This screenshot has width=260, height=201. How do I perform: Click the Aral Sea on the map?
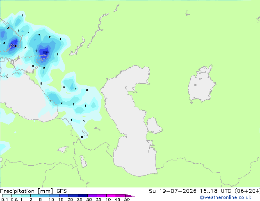pos(201,86)
